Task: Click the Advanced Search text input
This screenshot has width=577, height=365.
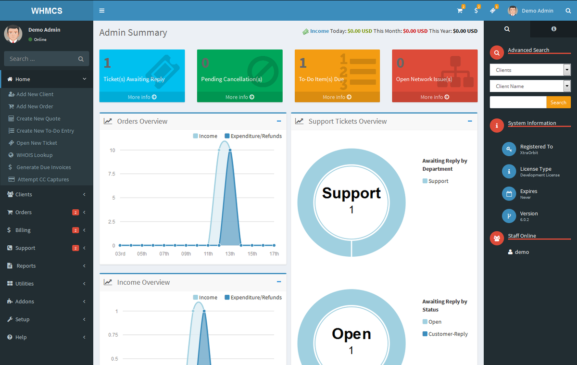Action: click(518, 102)
